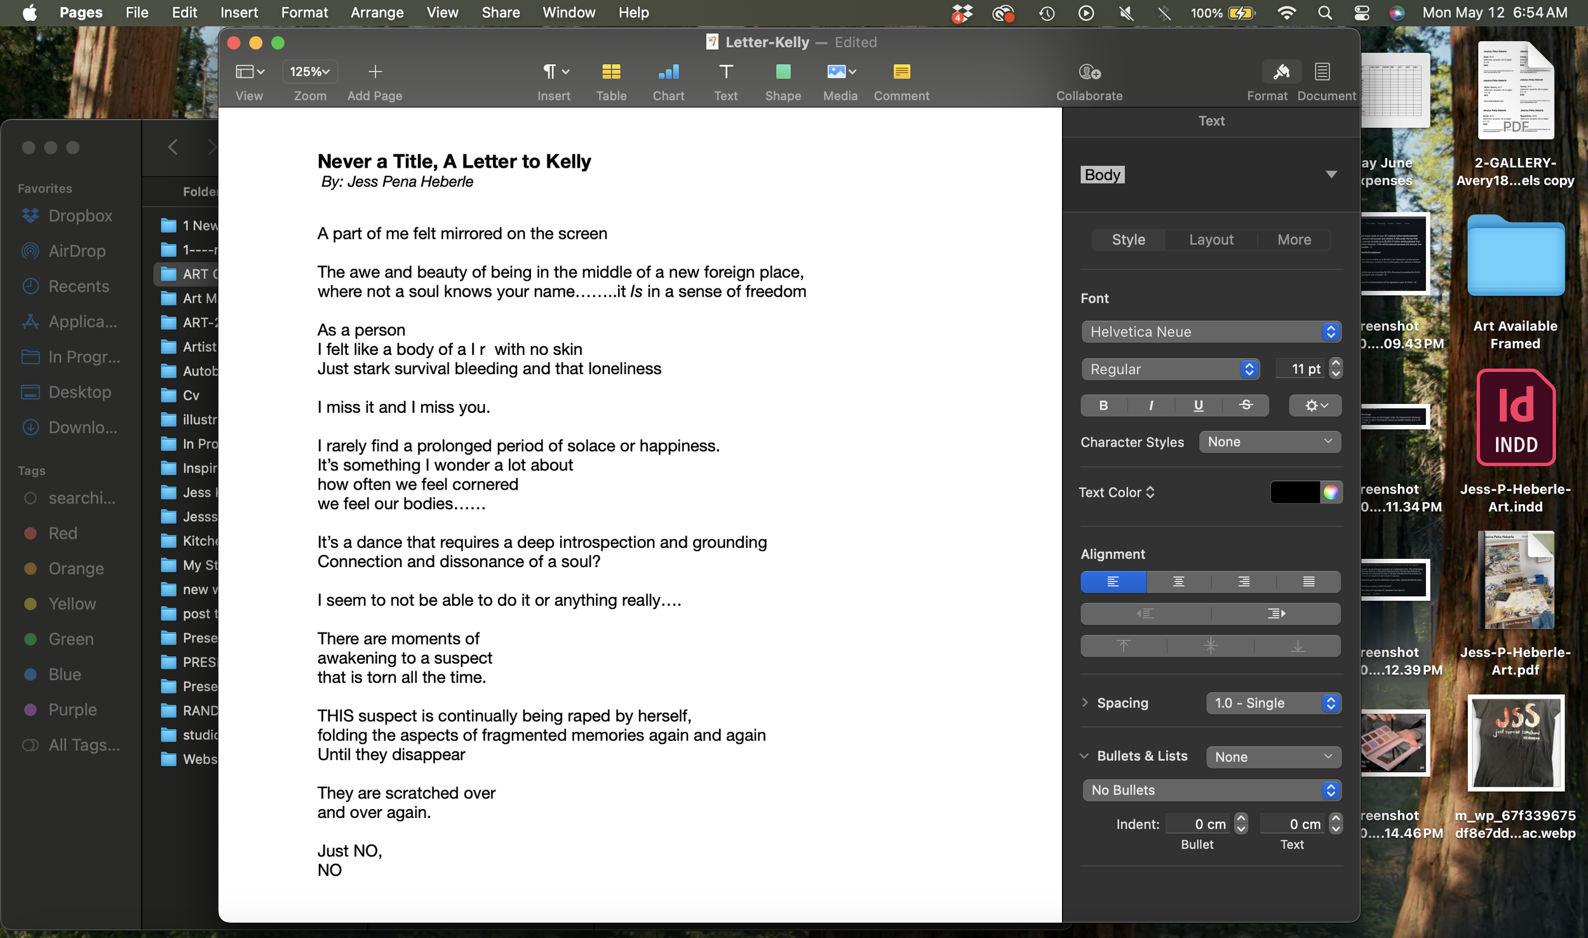
Task: Click the 125% Zoom button
Action: (309, 72)
